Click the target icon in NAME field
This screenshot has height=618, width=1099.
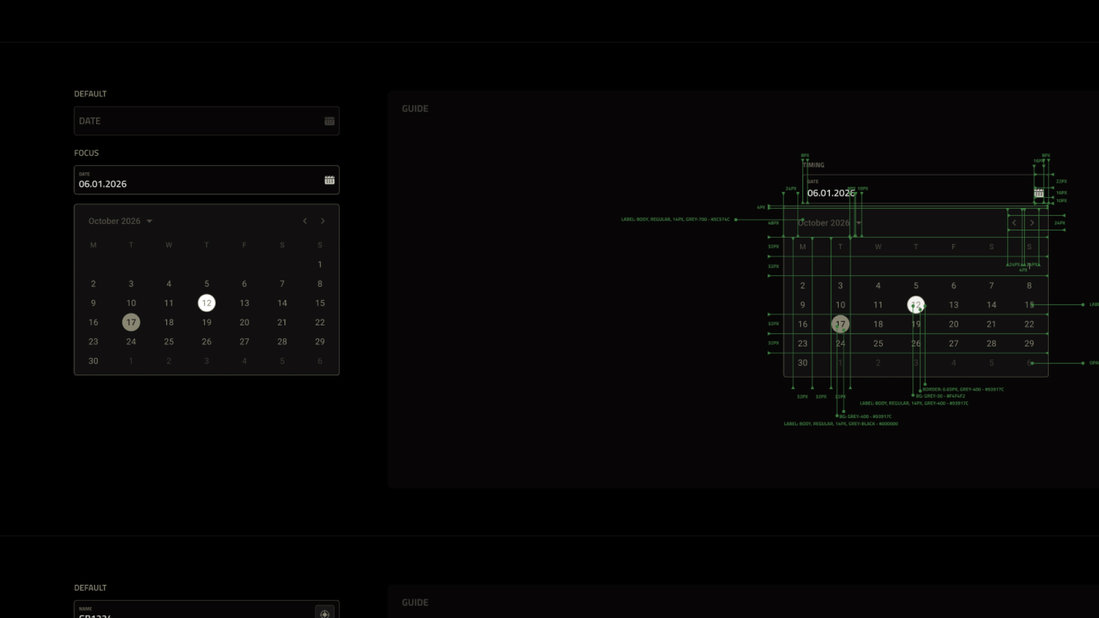click(x=325, y=613)
